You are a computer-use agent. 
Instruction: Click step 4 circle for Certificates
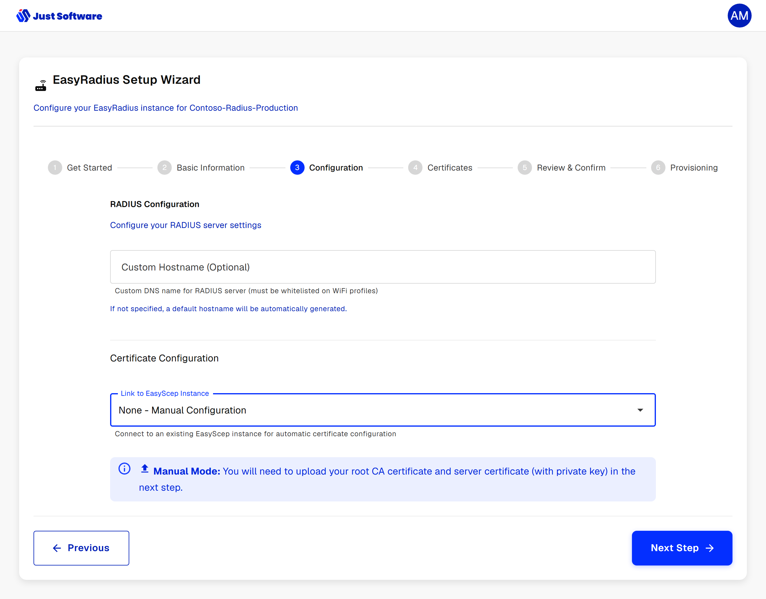pyautogui.click(x=415, y=168)
